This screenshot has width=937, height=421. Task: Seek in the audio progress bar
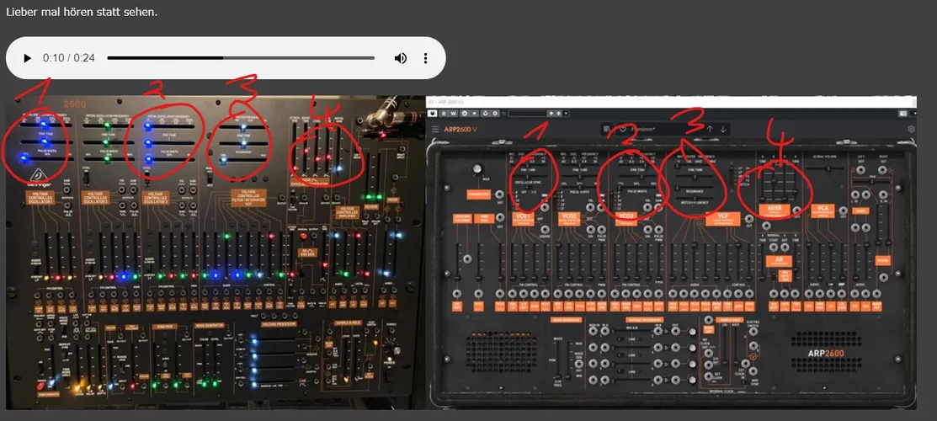pos(241,58)
